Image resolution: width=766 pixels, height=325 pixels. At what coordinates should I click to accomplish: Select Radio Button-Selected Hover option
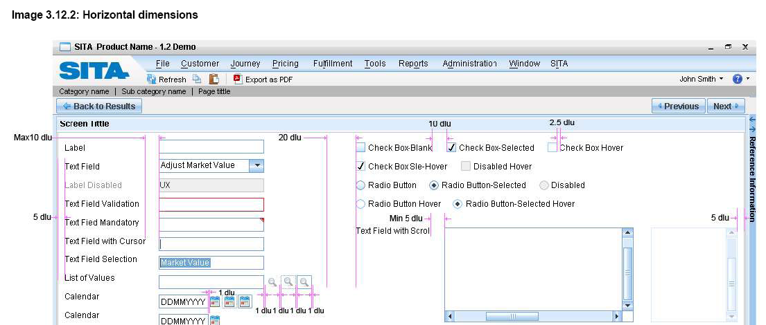tap(458, 204)
